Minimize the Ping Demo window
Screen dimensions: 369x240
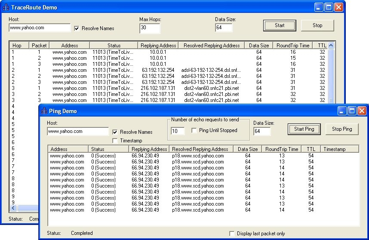[x=342, y=111]
